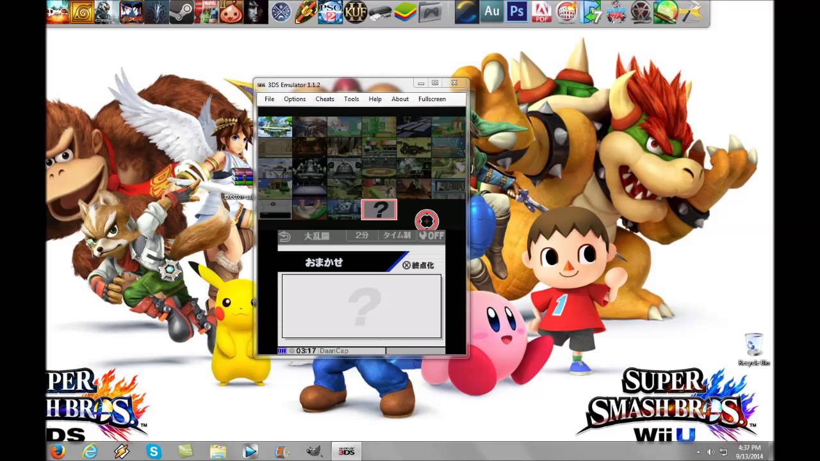Screen dimensions: 820x461
Task: Open Firefox from the taskbar
Action: [58, 451]
